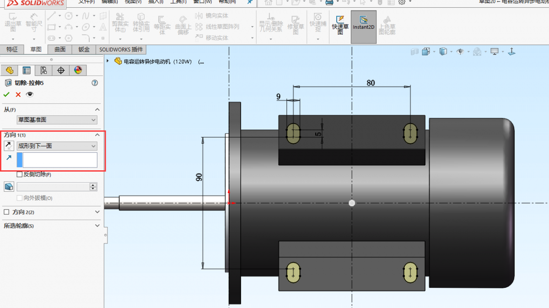This screenshot has height=308, width=549.
Task: Switch to the SOLIDWORKS 插件 tab
Action: click(121, 49)
